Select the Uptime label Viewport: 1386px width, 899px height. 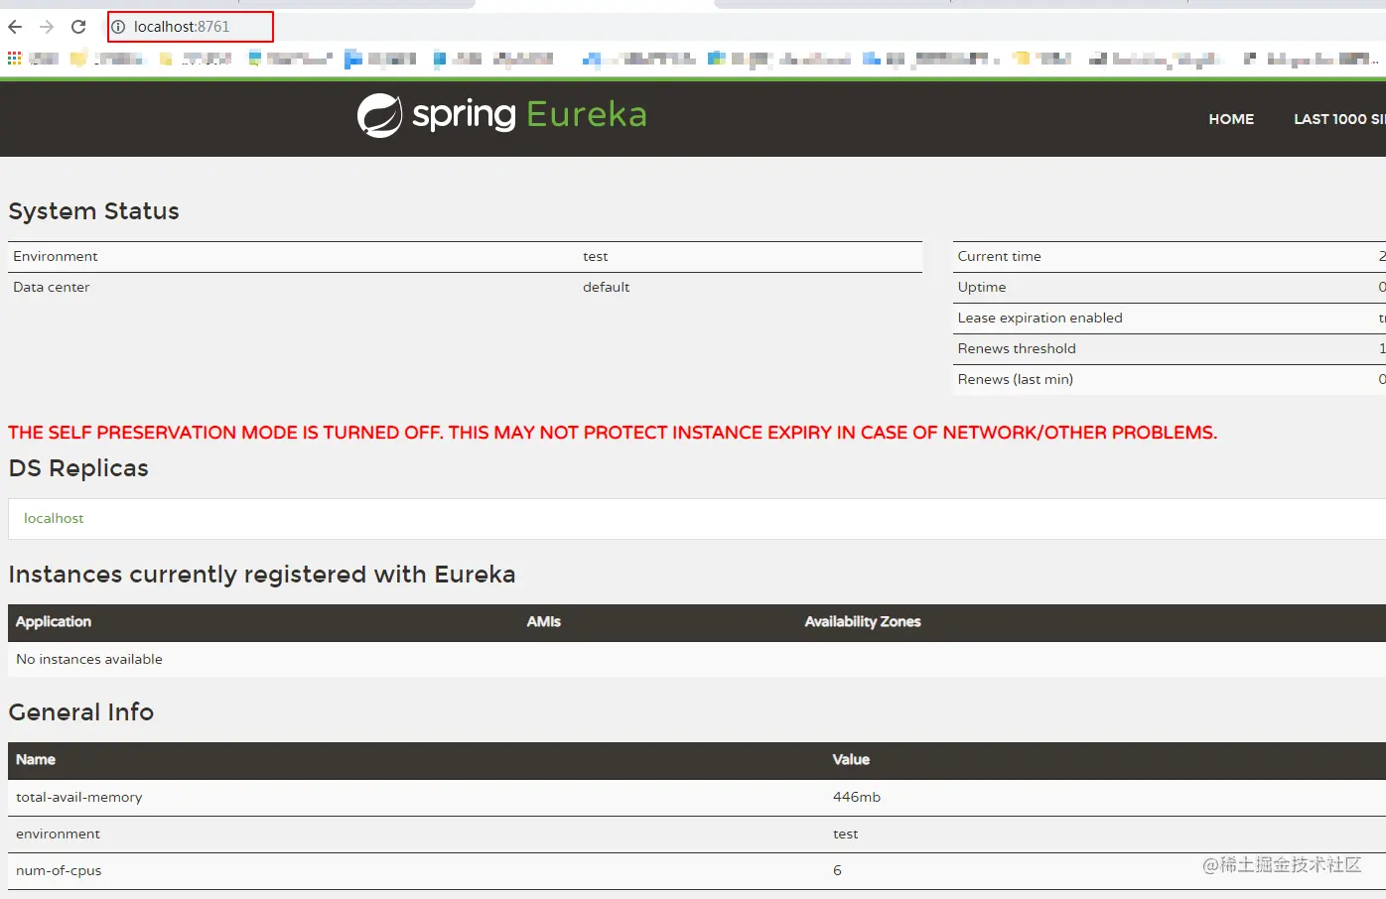tap(982, 287)
